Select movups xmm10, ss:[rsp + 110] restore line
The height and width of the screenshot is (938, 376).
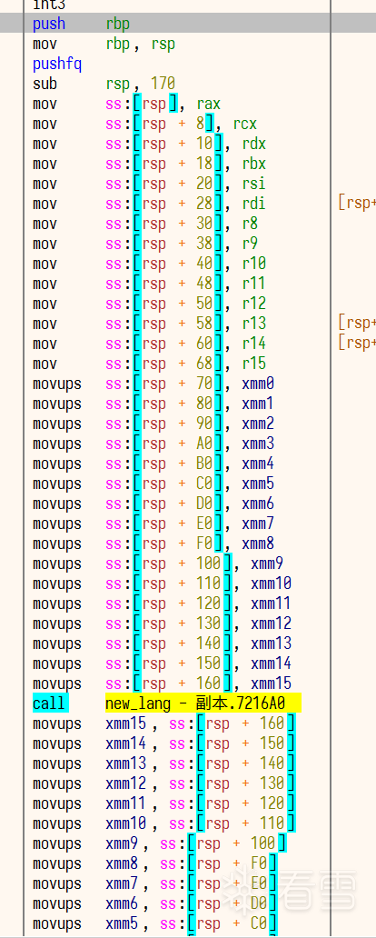point(163,823)
